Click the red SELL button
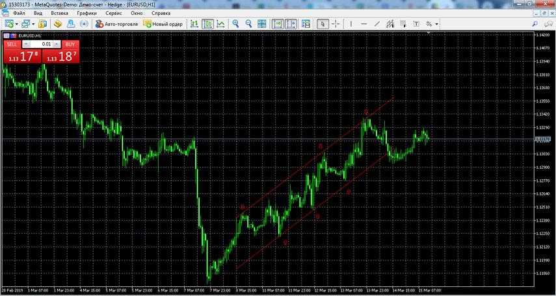The image size is (556, 296). [x=12, y=44]
